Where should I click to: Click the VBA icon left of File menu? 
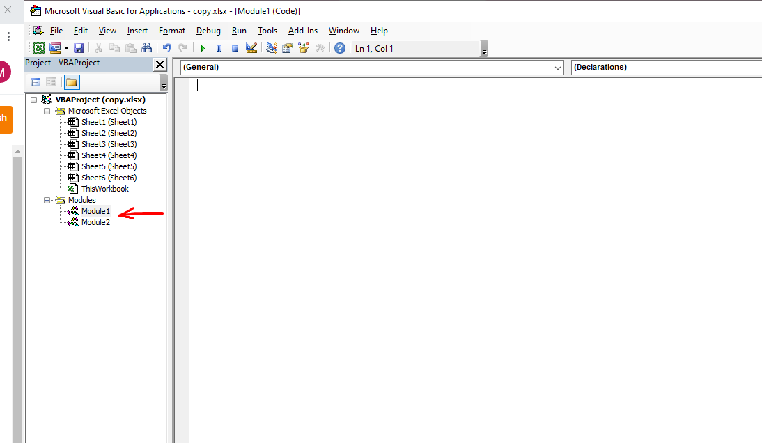pyautogui.click(x=38, y=31)
